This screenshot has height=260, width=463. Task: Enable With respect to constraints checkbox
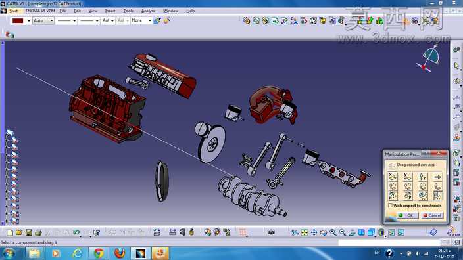coord(391,205)
